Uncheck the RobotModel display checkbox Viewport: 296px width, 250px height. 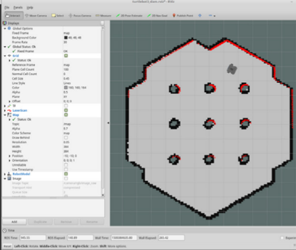click(x=66, y=174)
